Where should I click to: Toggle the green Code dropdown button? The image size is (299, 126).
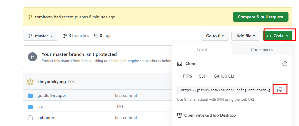[277, 36]
